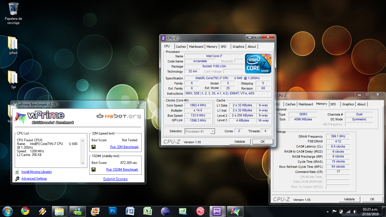Open Graphics tab in the rear CPU-Z window
Screen dimensions: 386x217
(348, 104)
